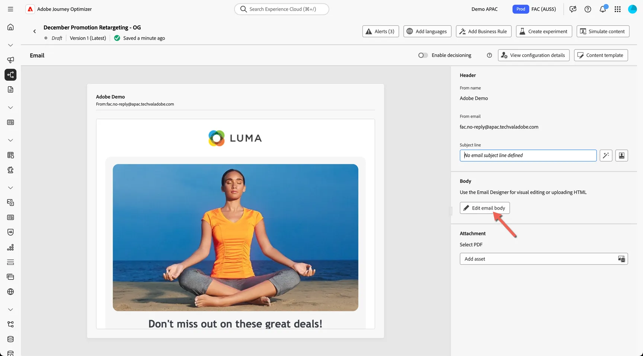Click 'Version 1 (Latest)' text
Screen dimensions: 643x356
pyautogui.click(x=88, y=38)
